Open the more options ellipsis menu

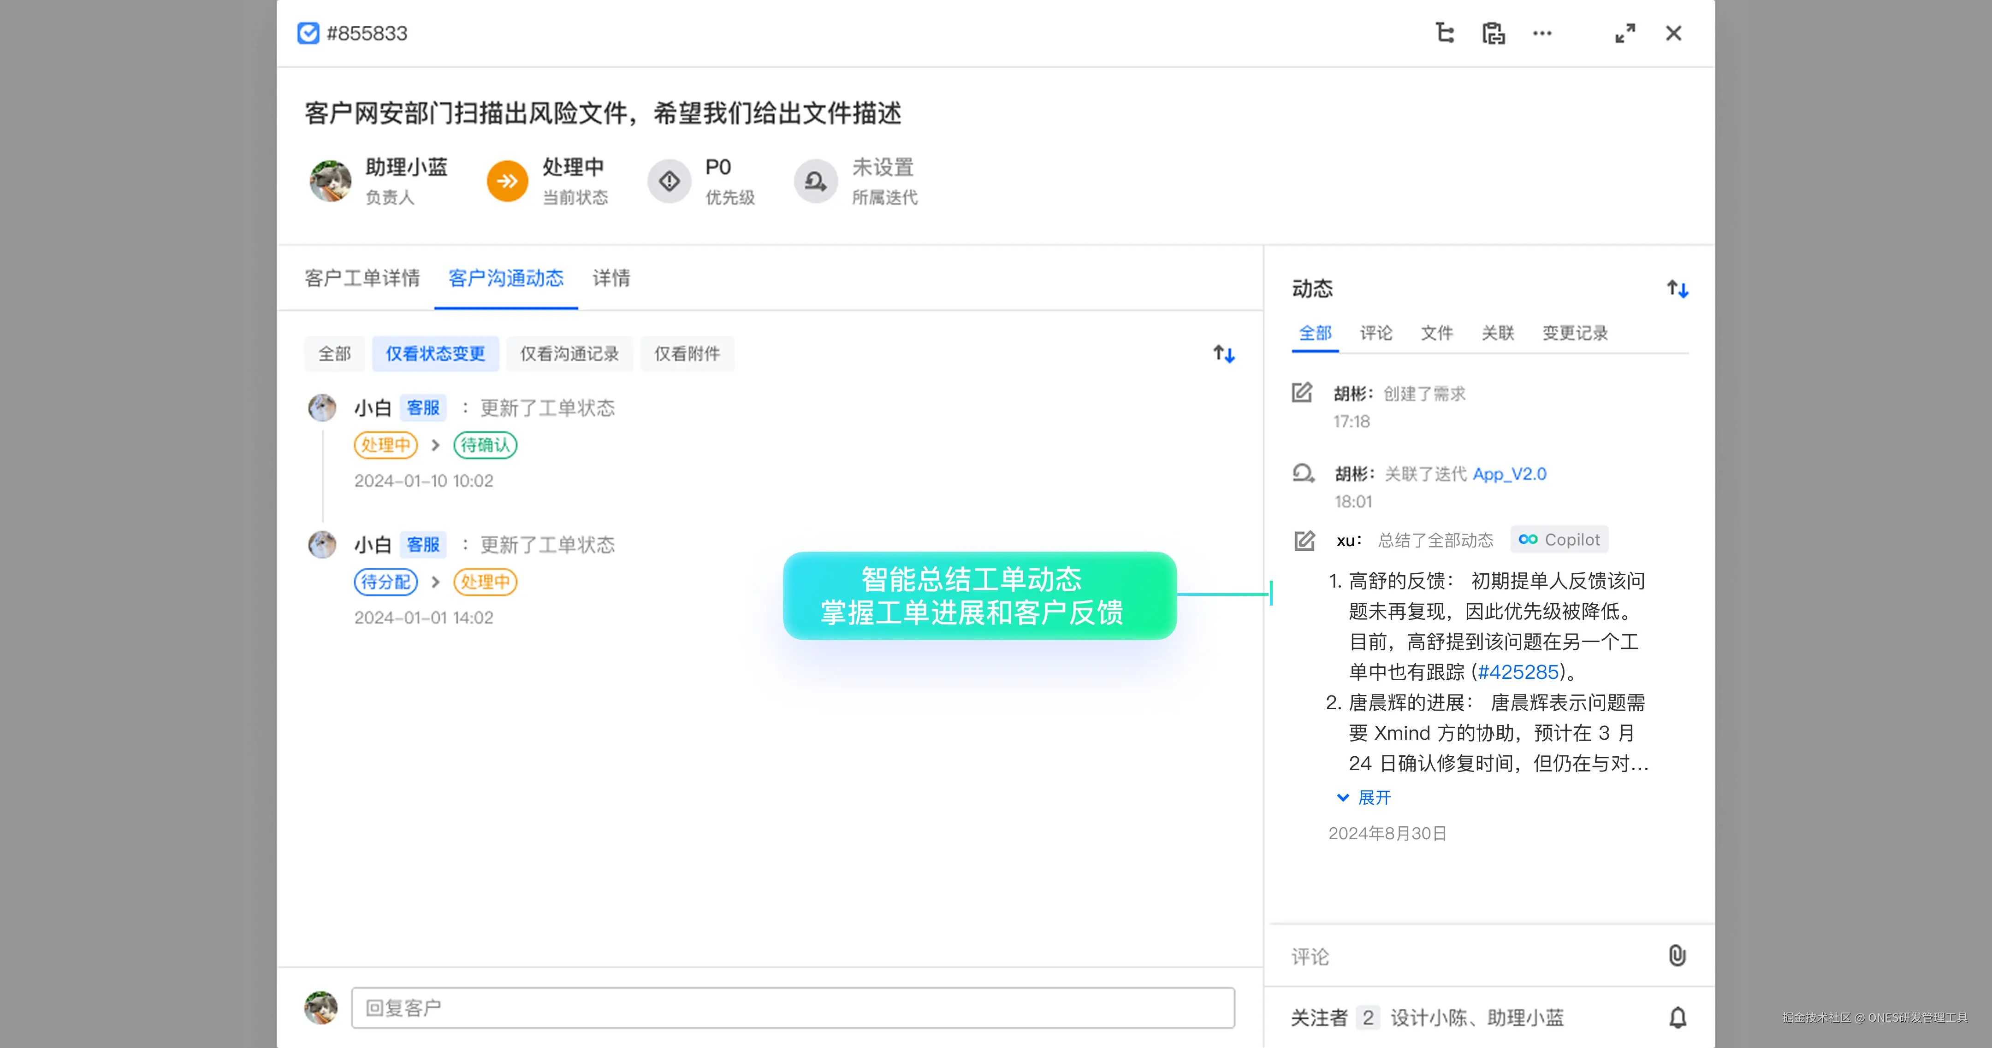tap(1542, 33)
